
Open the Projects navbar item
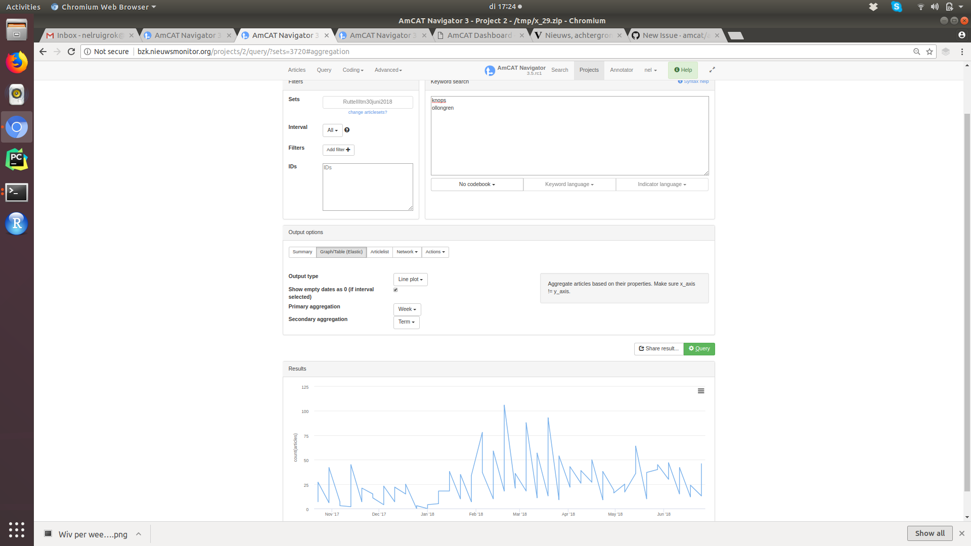click(589, 70)
